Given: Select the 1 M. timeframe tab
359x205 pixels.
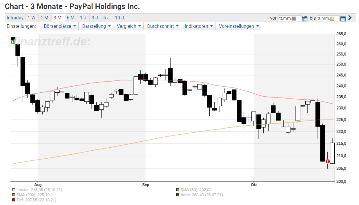Looking at the screenshot, I should [x=45, y=18].
